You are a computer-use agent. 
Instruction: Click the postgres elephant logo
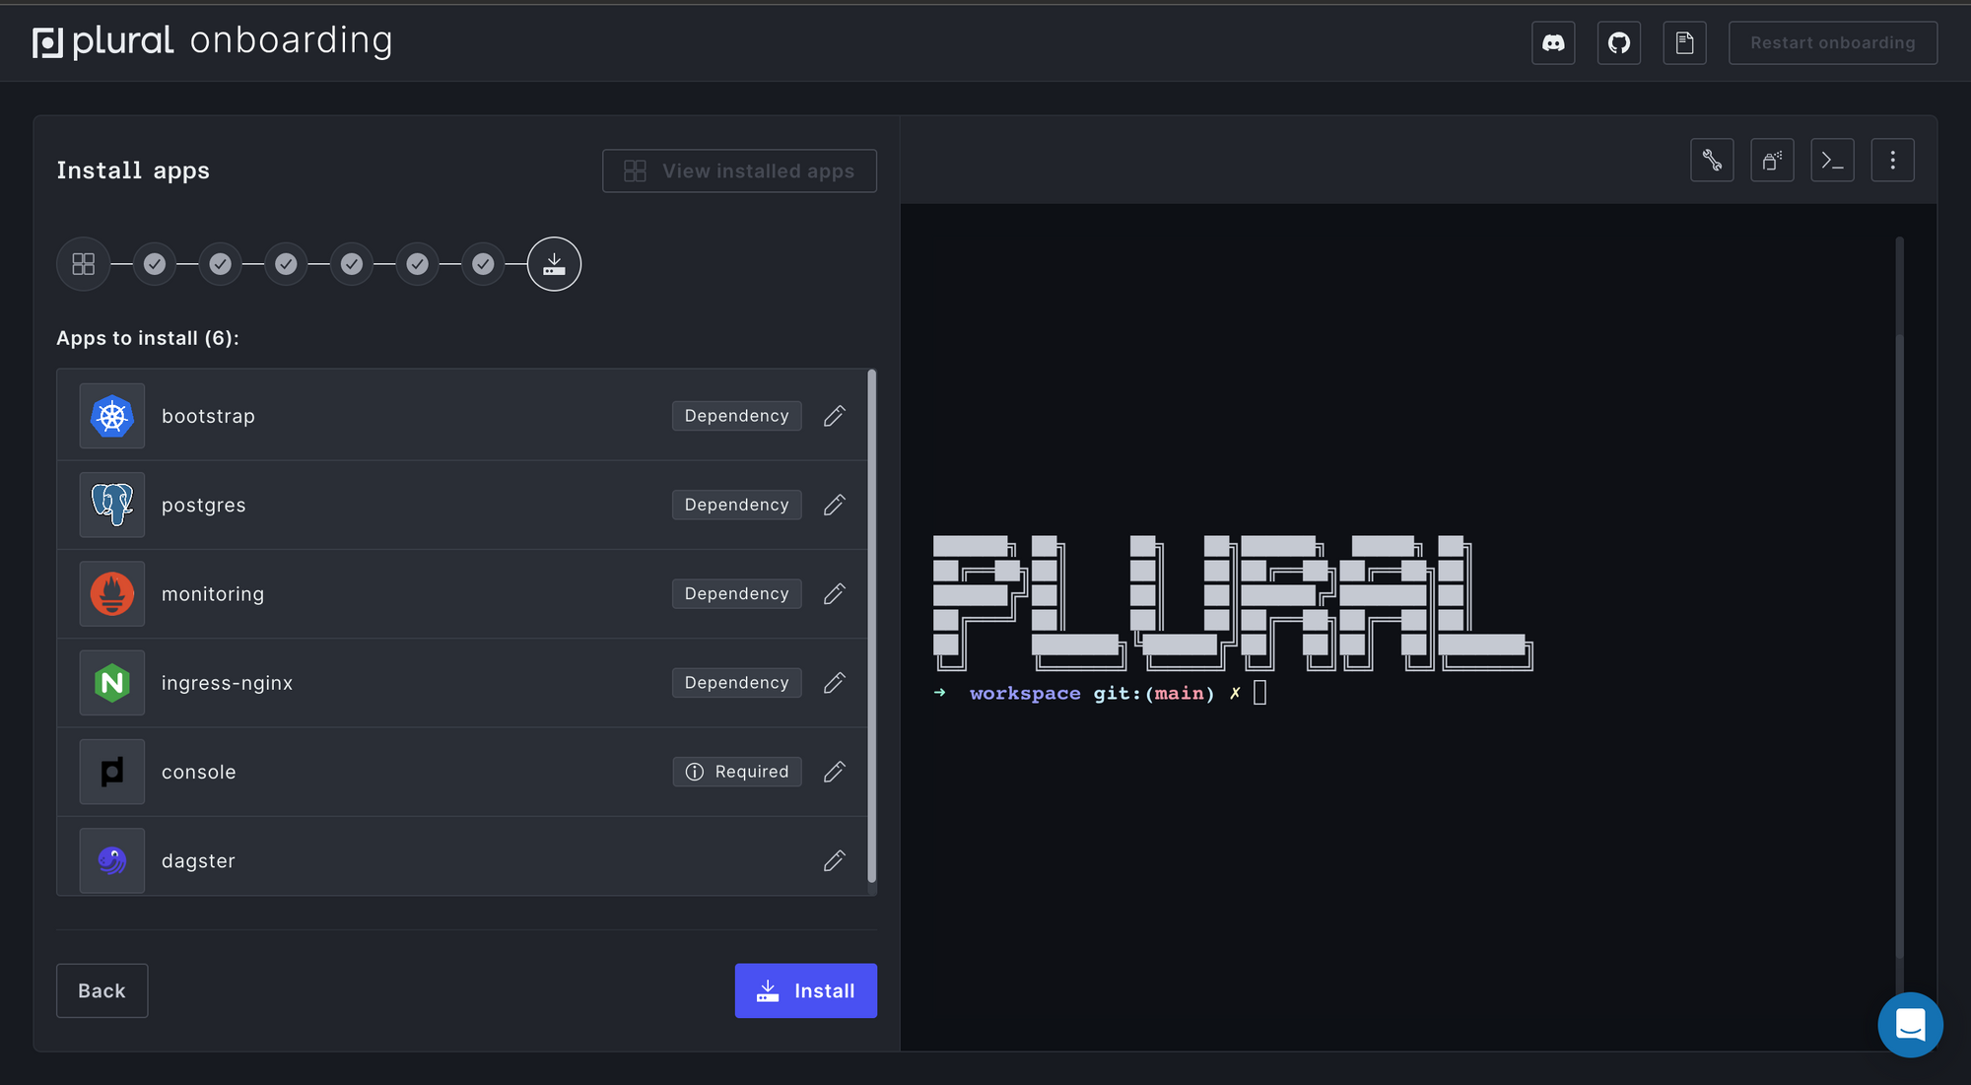112,505
